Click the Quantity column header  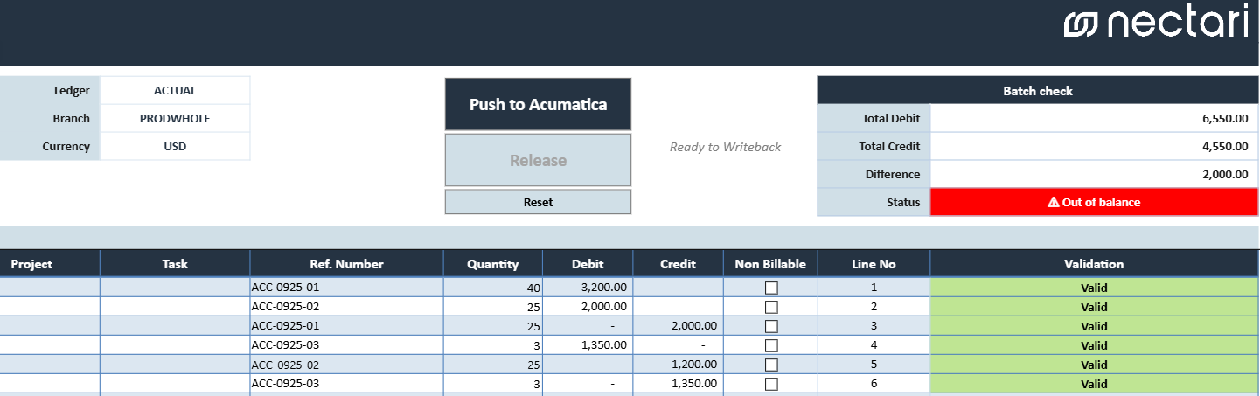click(493, 264)
